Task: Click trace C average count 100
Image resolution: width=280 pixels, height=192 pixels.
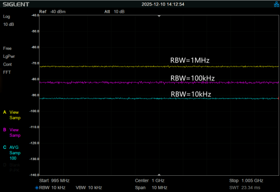Action: [x=13, y=158]
